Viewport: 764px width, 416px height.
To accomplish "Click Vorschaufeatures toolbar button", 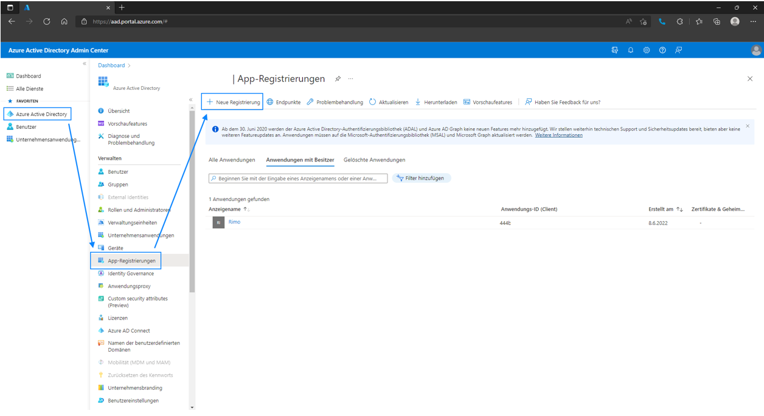I will pyautogui.click(x=488, y=103).
